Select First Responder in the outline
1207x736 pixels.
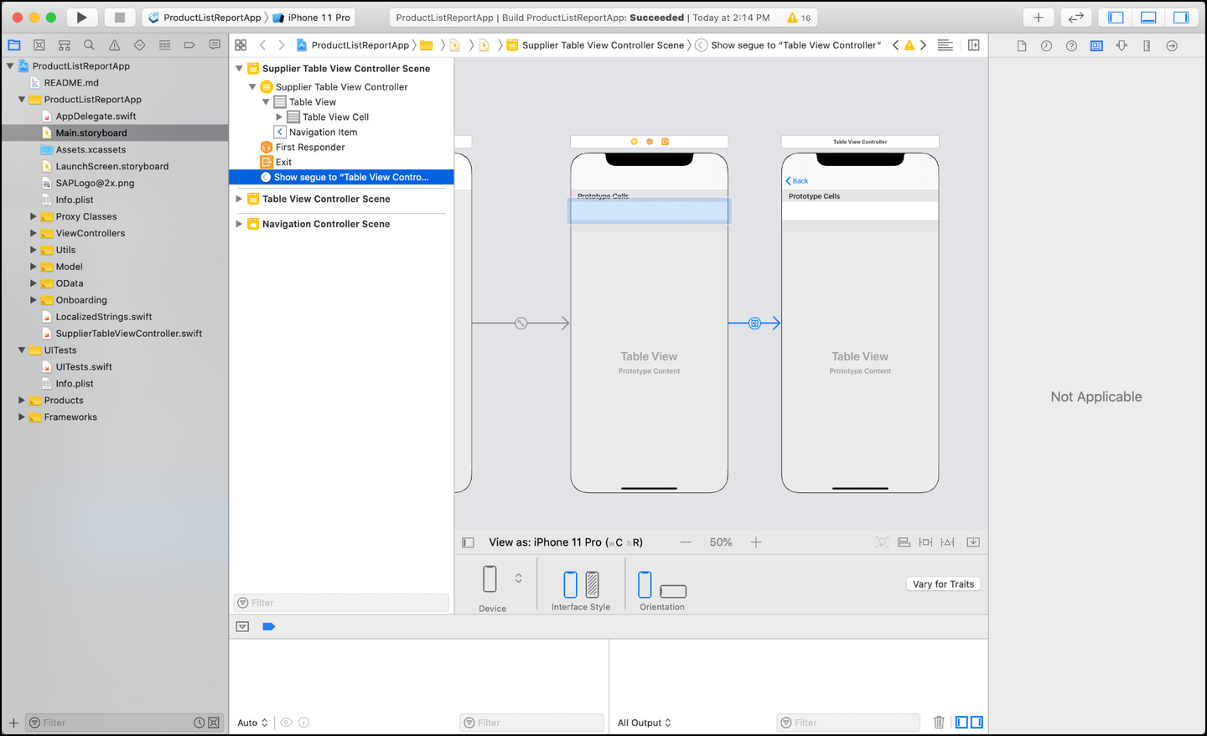click(x=310, y=148)
